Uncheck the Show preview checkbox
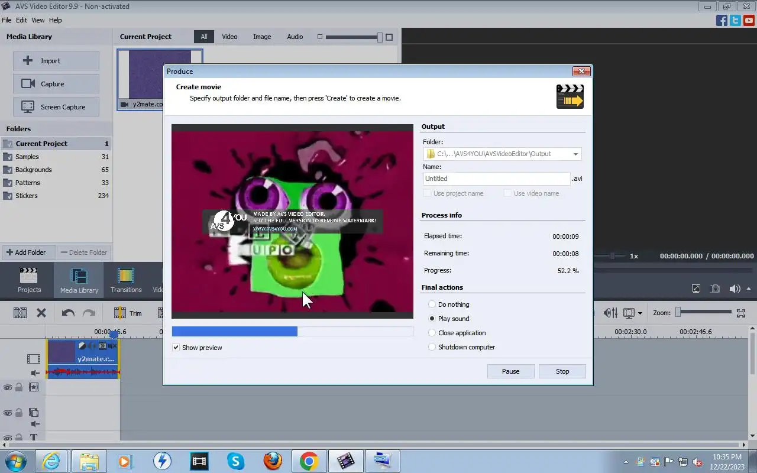Image resolution: width=757 pixels, height=473 pixels. (176, 348)
